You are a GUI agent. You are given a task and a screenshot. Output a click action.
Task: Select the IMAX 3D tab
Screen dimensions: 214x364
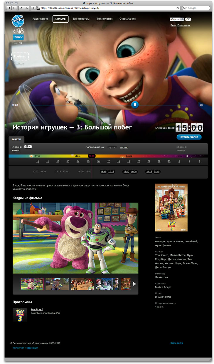click(x=16, y=140)
